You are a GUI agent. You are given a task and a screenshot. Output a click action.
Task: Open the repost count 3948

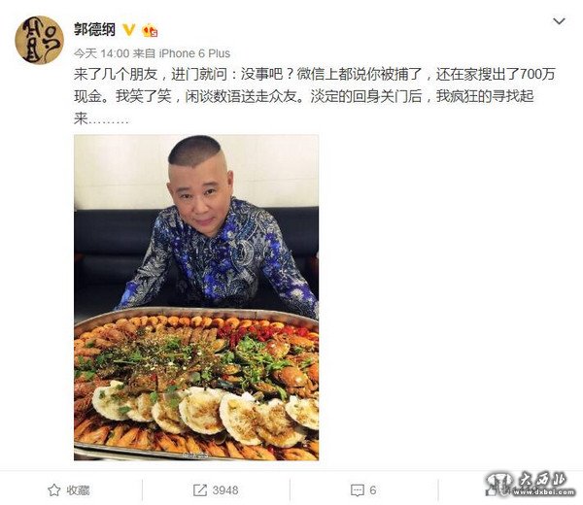[225, 490]
